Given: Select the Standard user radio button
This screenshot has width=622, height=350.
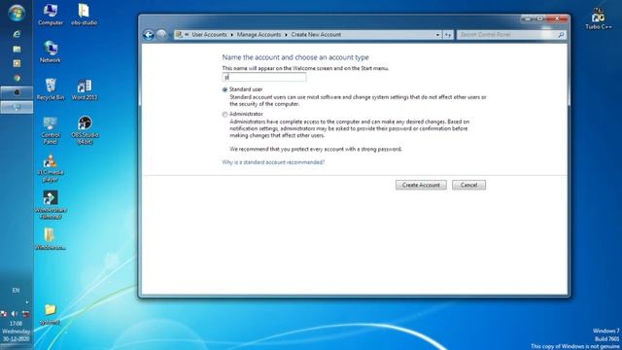Looking at the screenshot, I should [x=225, y=89].
